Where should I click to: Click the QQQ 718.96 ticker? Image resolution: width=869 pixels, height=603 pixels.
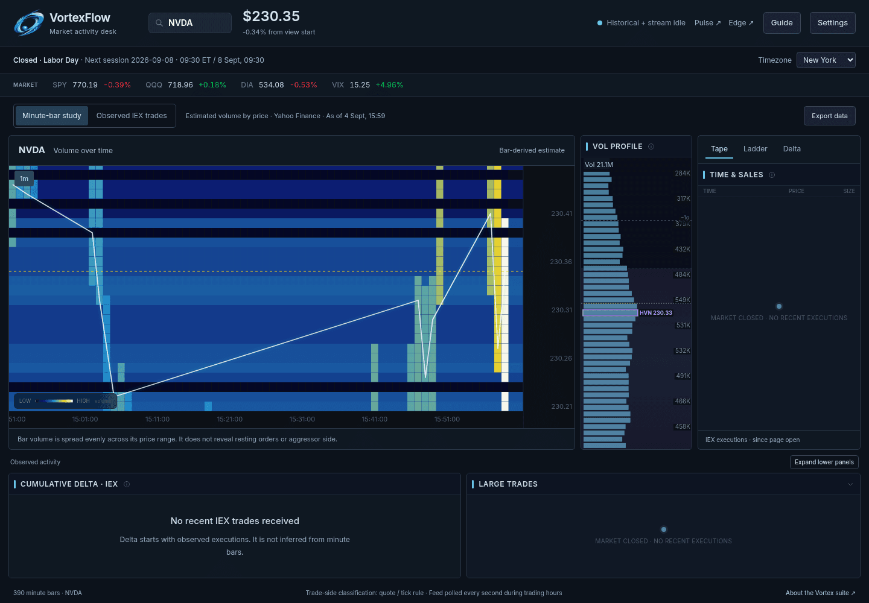pos(186,85)
